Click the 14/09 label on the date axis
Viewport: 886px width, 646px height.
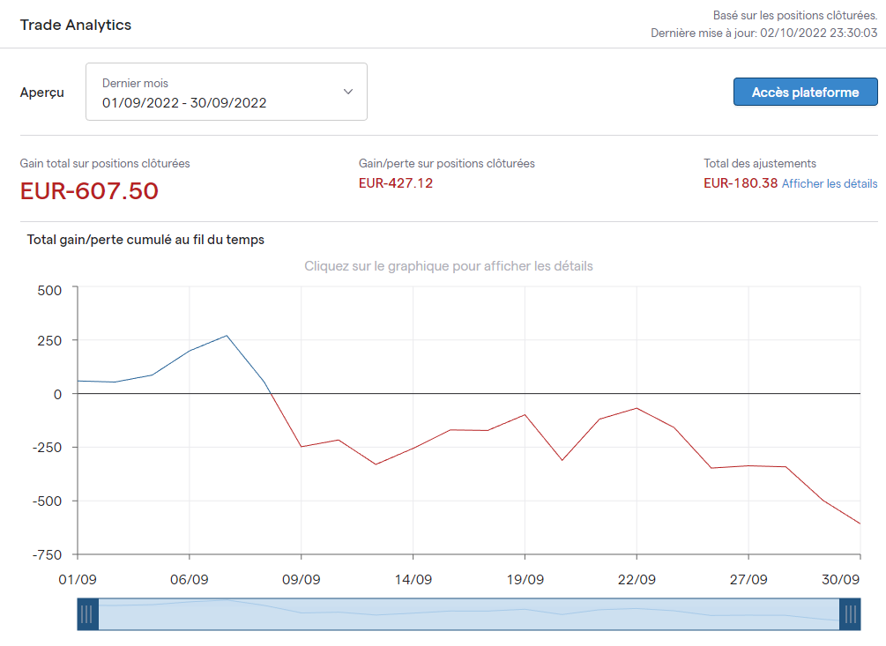[x=413, y=580]
